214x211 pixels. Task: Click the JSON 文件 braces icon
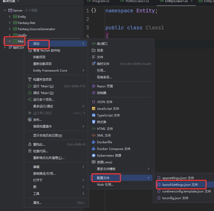point(93,102)
